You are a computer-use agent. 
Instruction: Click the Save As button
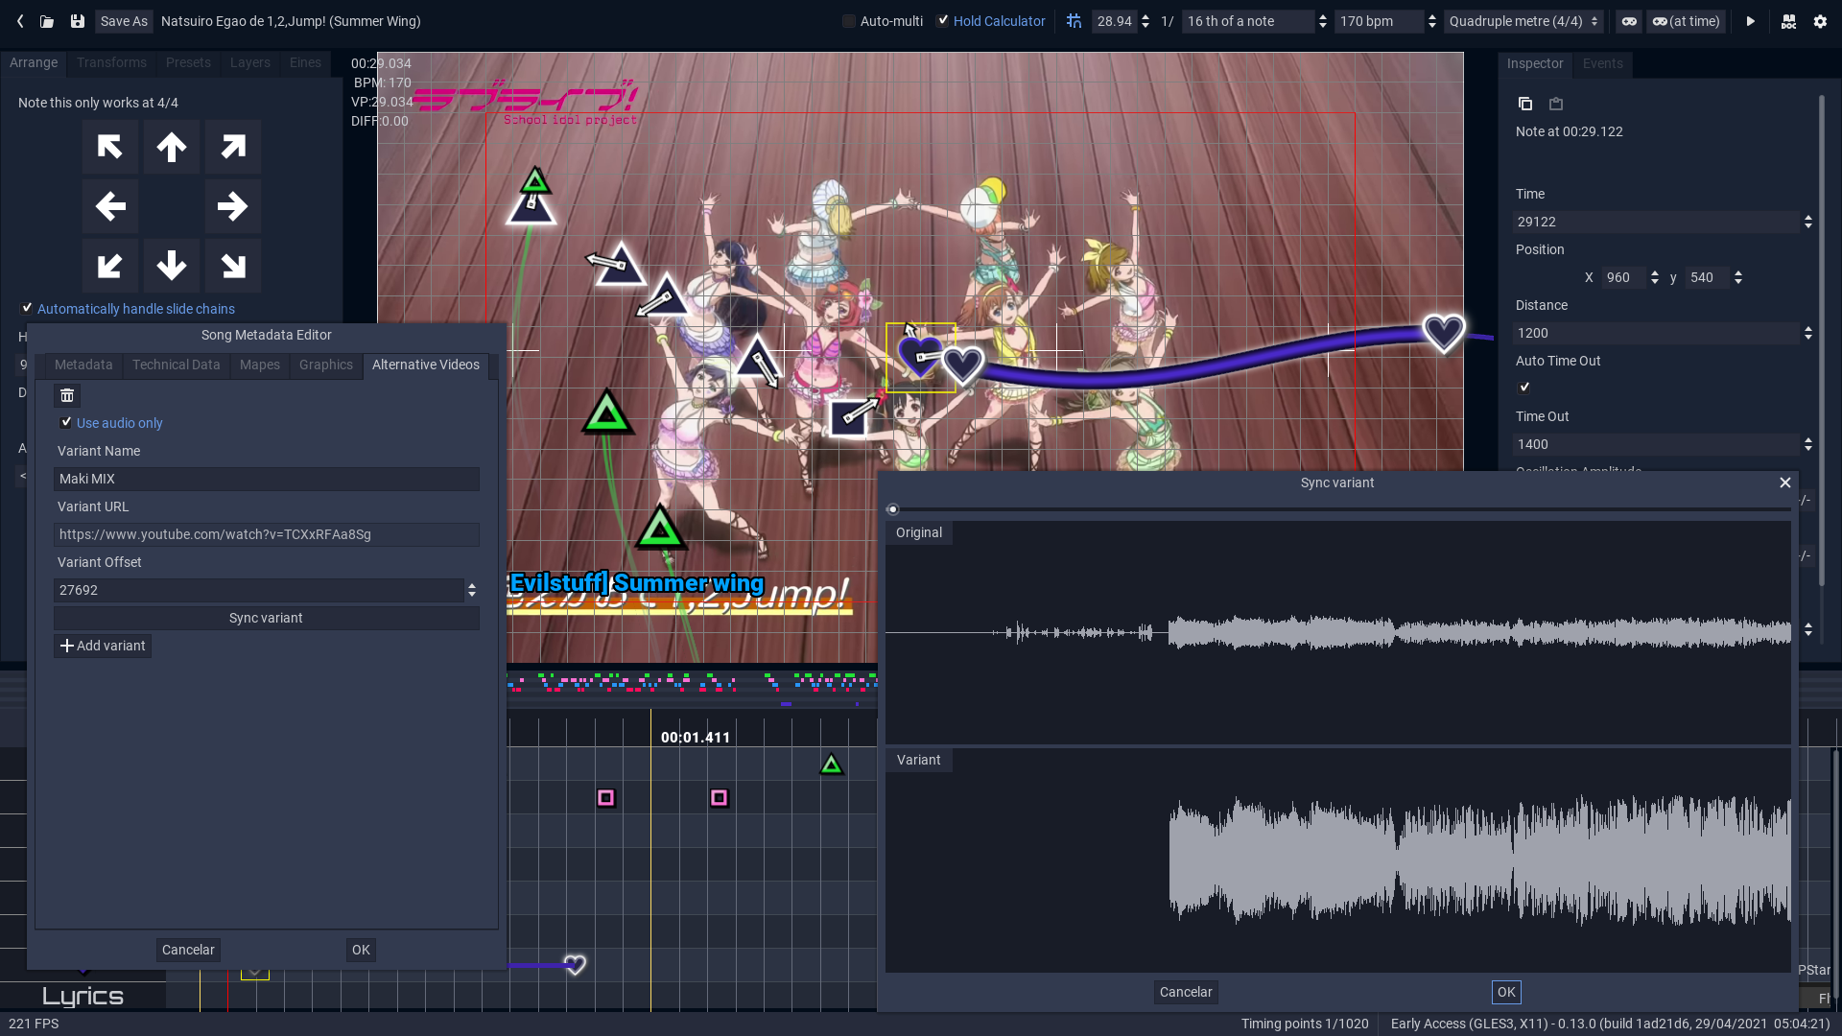[x=124, y=21]
